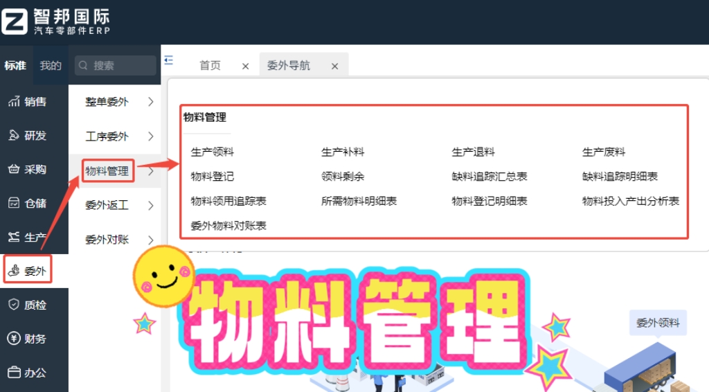Open the 生产领料 link
Image resolution: width=709 pixels, height=392 pixels.
click(x=212, y=152)
